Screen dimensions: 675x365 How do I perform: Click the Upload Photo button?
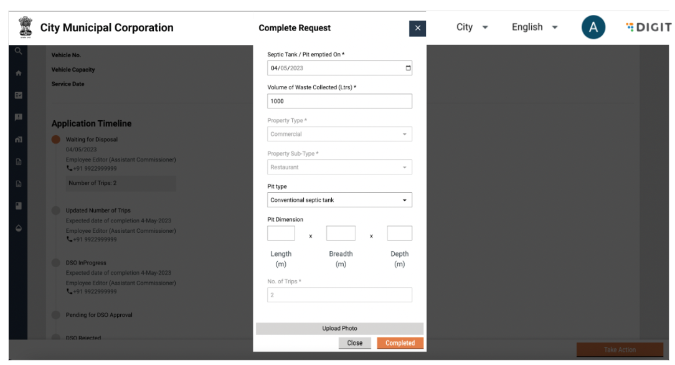click(x=339, y=328)
